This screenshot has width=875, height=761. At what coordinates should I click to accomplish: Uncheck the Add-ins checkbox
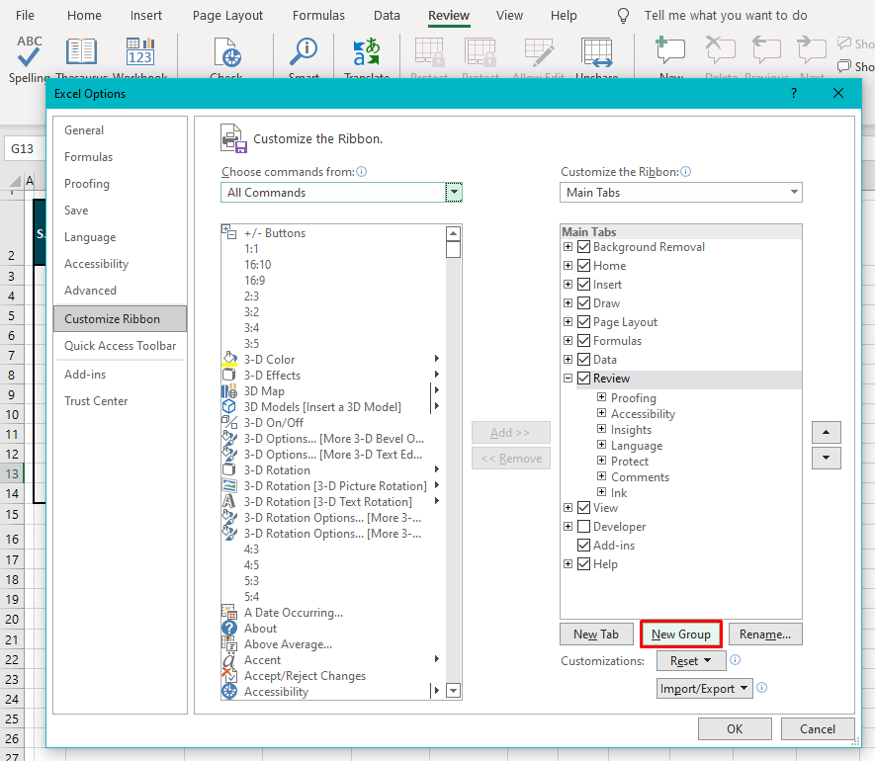coord(583,545)
